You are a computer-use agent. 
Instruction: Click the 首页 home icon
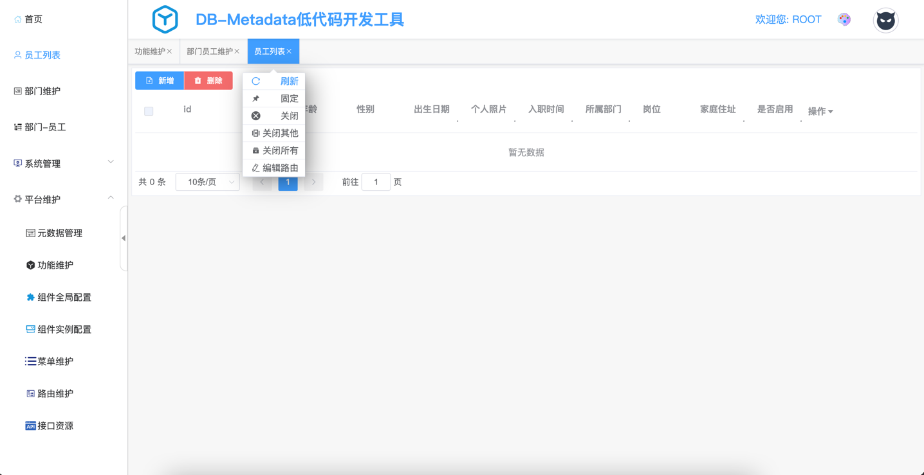tap(17, 19)
